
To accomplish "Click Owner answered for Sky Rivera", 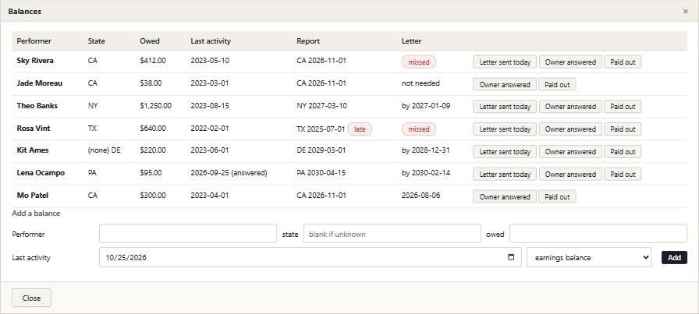I will pyautogui.click(x=570, y=62).
